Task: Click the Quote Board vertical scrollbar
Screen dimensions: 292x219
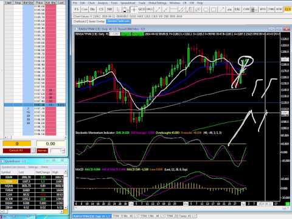Action: click(66, 190)
